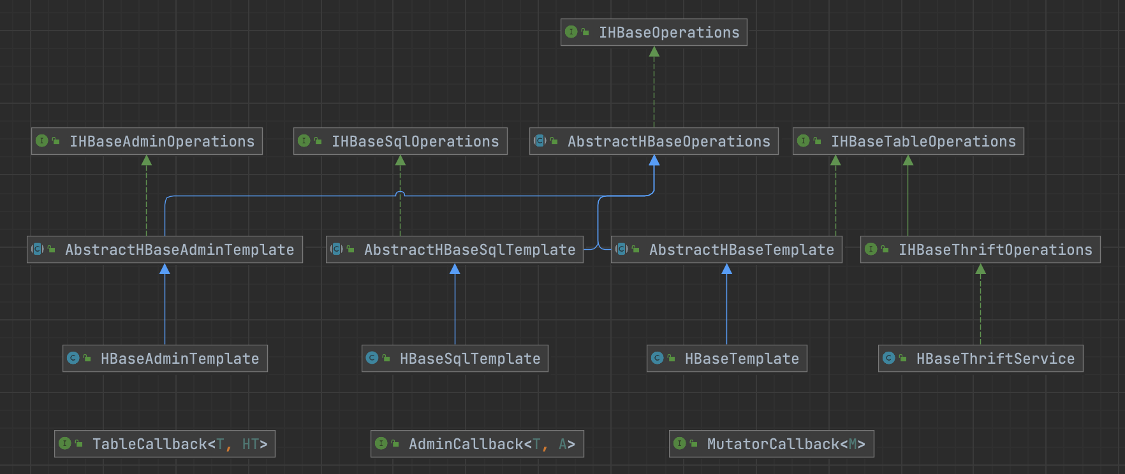Select the AbstractHBaseAdminTemplate label
Screen dimensions: 1125x474
coord(180,250)
